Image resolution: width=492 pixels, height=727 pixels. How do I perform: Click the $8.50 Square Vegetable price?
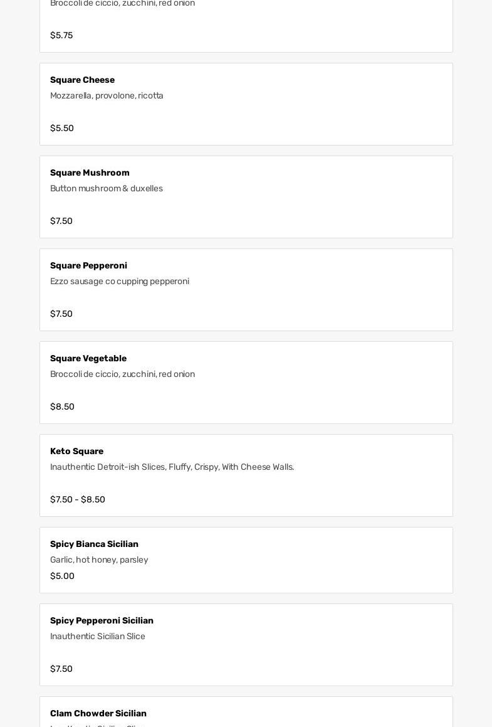(62, 406)
